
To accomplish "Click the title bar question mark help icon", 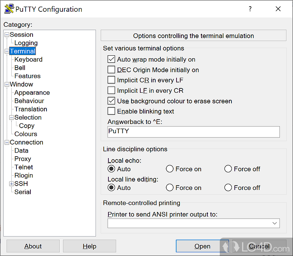I will tap(250, 9).
